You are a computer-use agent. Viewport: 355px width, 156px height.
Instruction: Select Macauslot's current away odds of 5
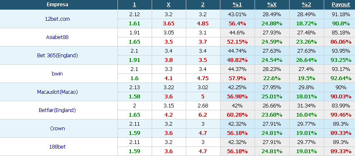pyautogui.click(x=203, y=97)
